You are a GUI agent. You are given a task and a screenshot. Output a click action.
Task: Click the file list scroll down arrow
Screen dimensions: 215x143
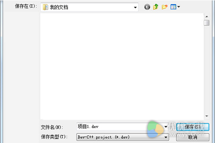click(x=207, y=116)
